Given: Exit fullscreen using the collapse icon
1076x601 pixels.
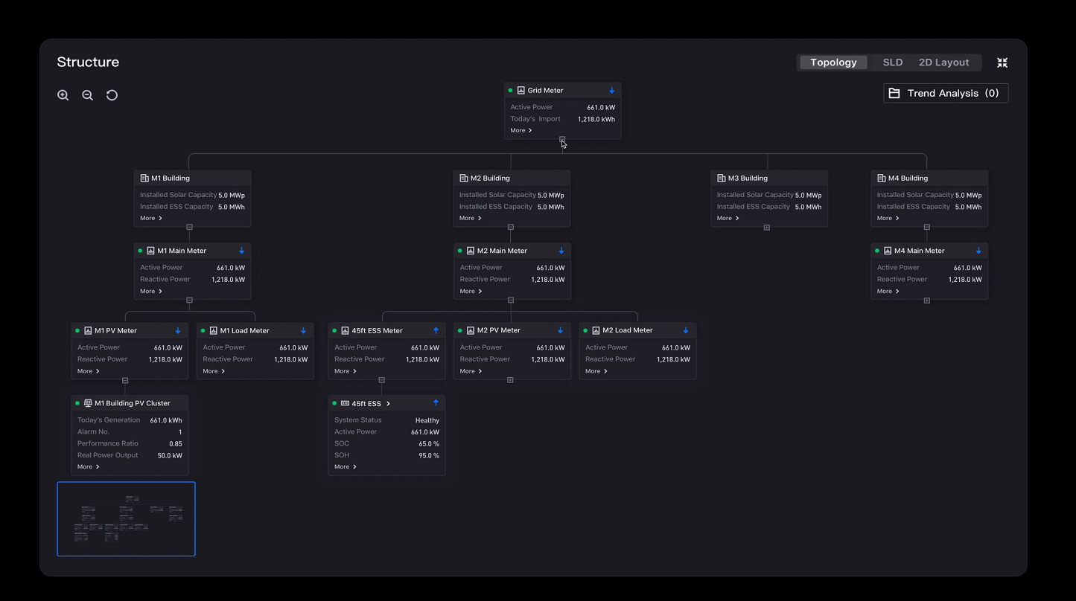Looking at the screenshot, I should point(1002,63).
